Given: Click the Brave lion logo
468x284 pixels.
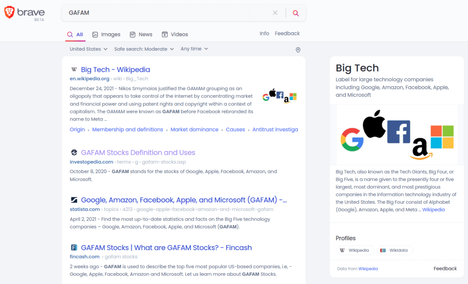Looking at the screenshot, I should pyautogui.click(x=9, y=12).
